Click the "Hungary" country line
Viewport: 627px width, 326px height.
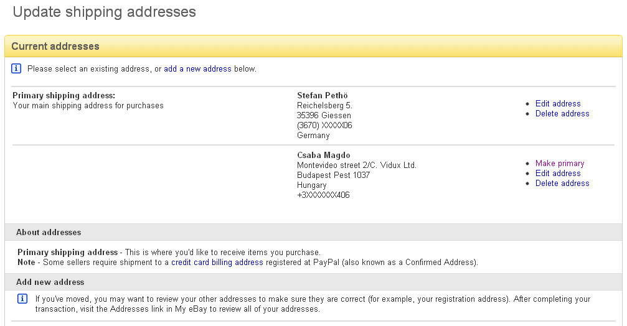point(312,185)
